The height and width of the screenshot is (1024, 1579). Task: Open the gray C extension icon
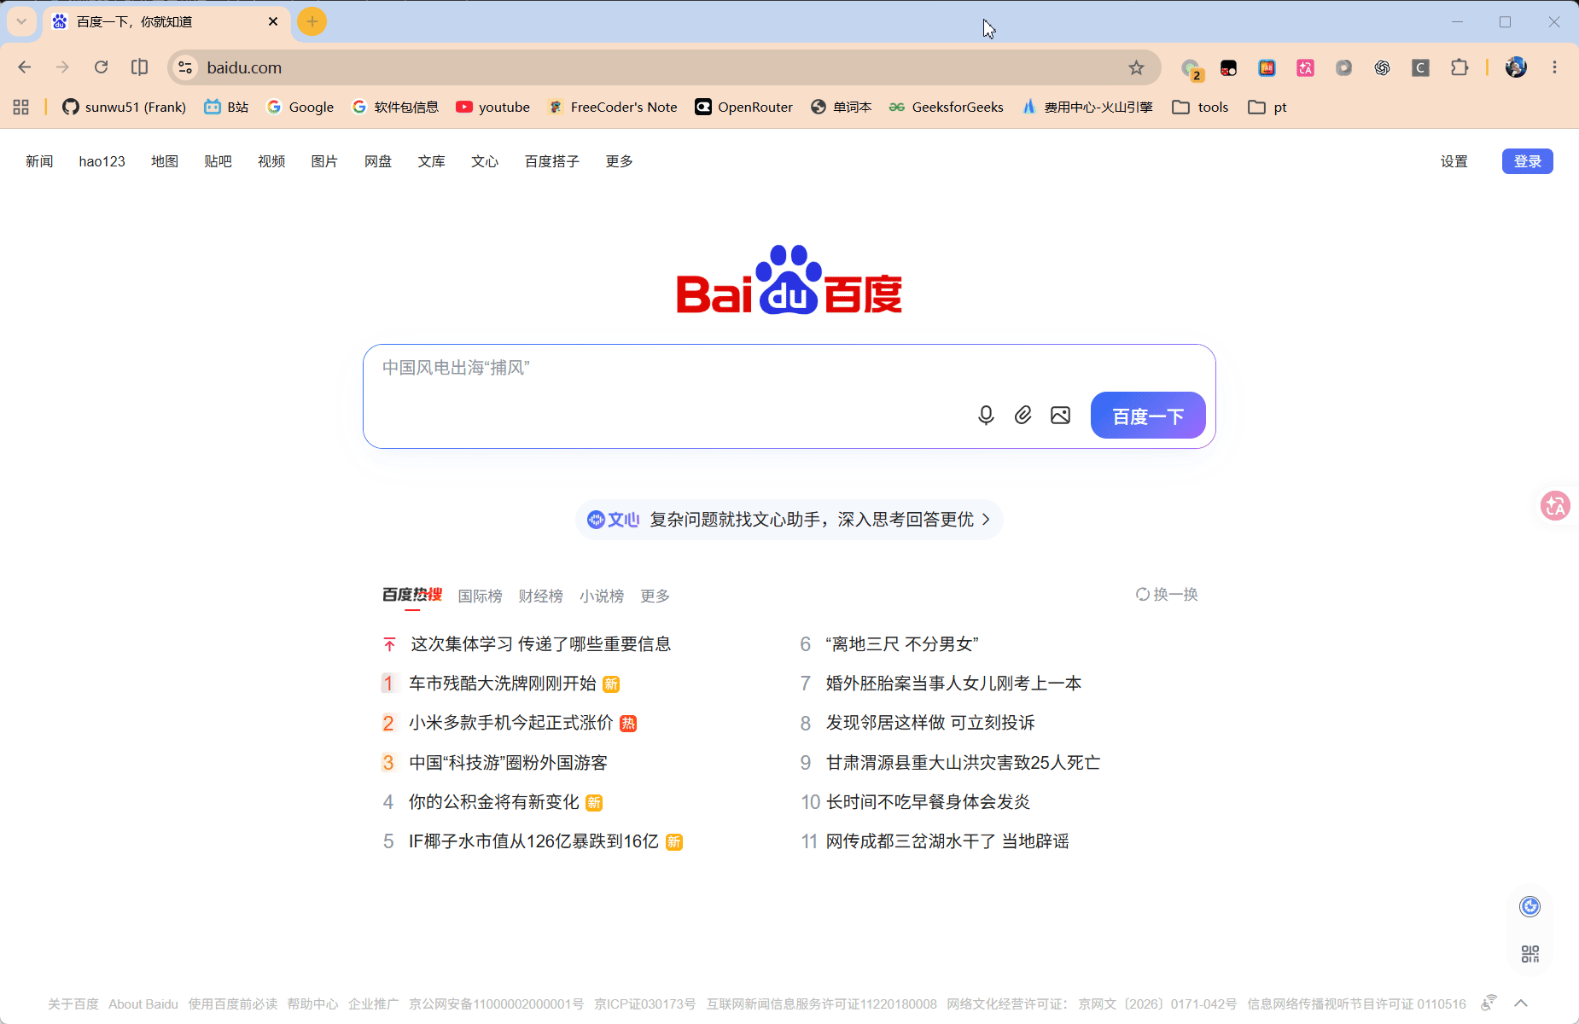[1420, 67]
